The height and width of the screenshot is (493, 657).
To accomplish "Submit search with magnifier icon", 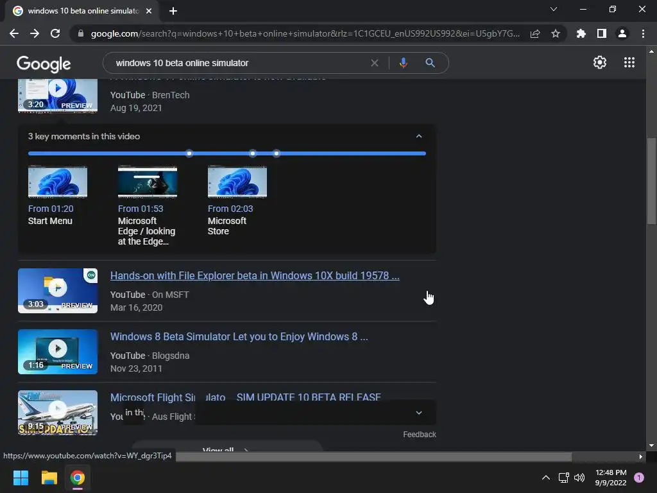I will click(430, 63).
